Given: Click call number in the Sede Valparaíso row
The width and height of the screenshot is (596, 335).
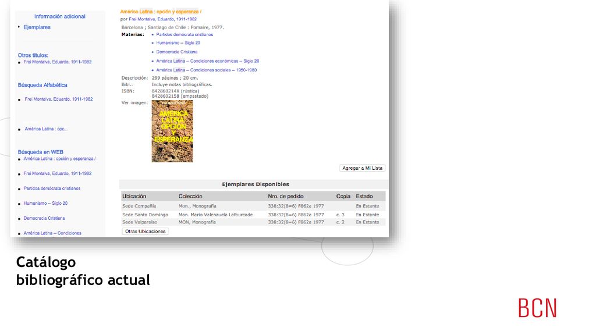Looking at the screenshot, I should click(x=296, y=222).
